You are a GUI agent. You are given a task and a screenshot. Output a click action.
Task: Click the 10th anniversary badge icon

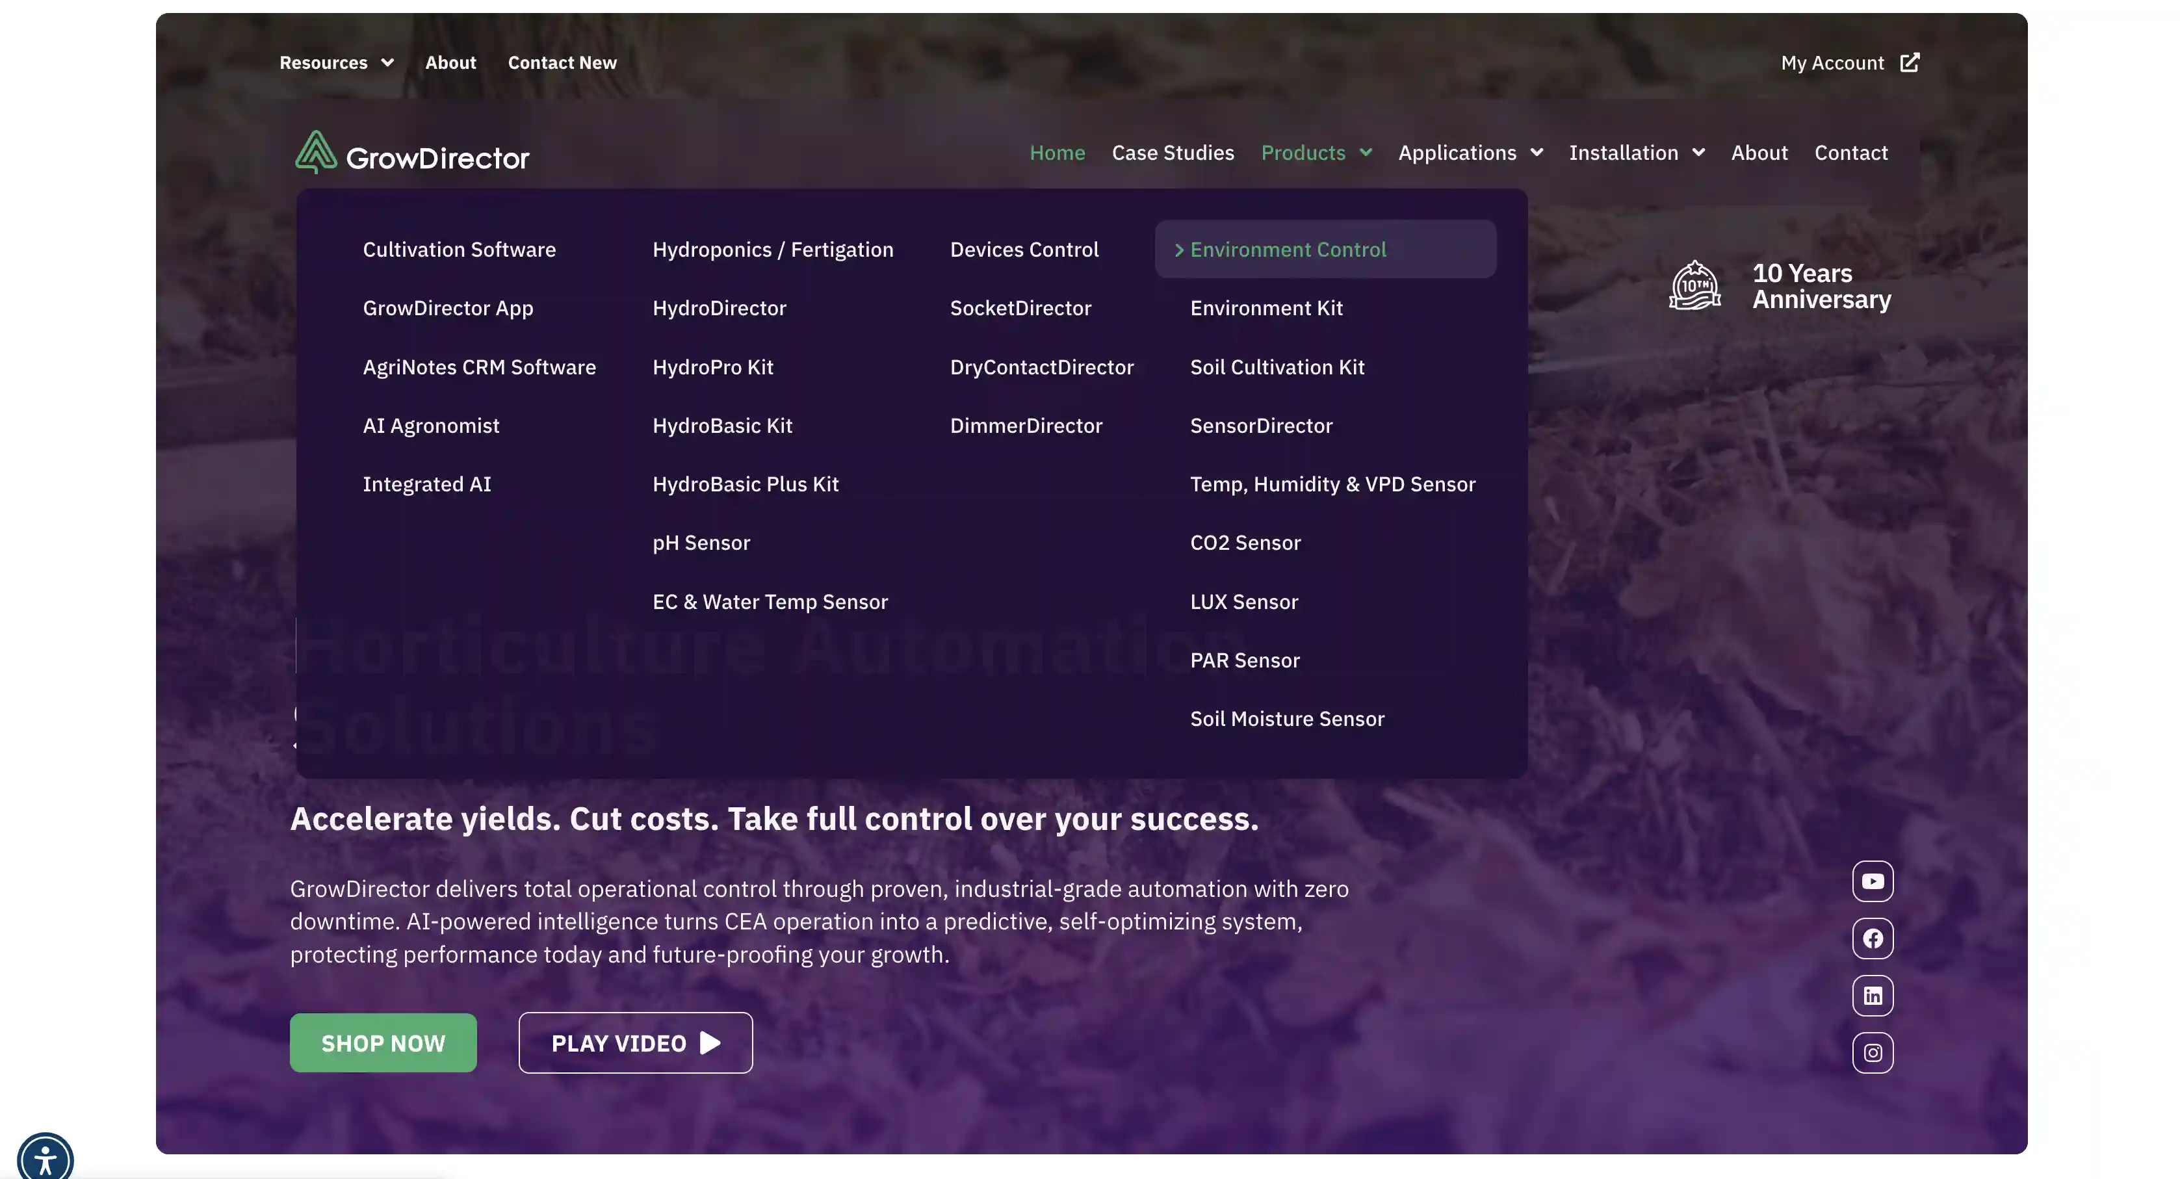pyautogui.click(x=1694, y=285)
